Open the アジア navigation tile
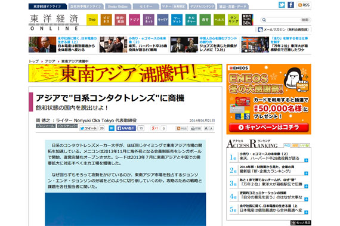The height and width of the screenshot is (226, 340). (x=134, y=20)
